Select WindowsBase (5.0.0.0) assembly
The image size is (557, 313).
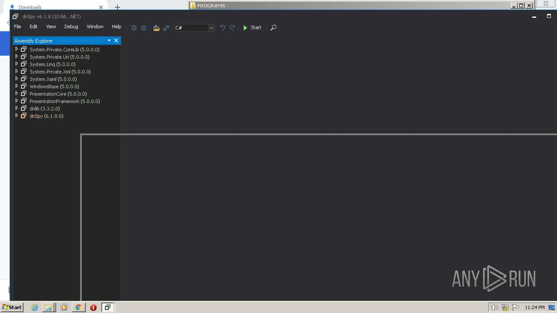(54, 87)
